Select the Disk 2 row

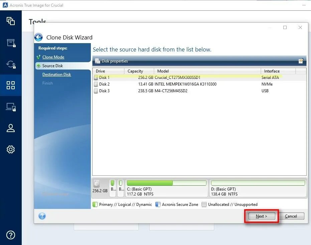(x=199, y=84)
